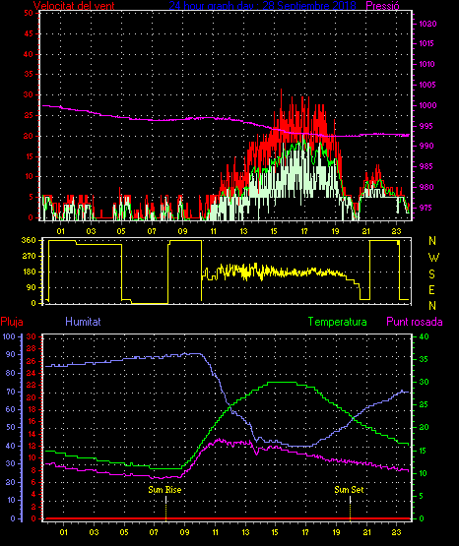Click the 1000 pressure axis value

tap(427, 105)
